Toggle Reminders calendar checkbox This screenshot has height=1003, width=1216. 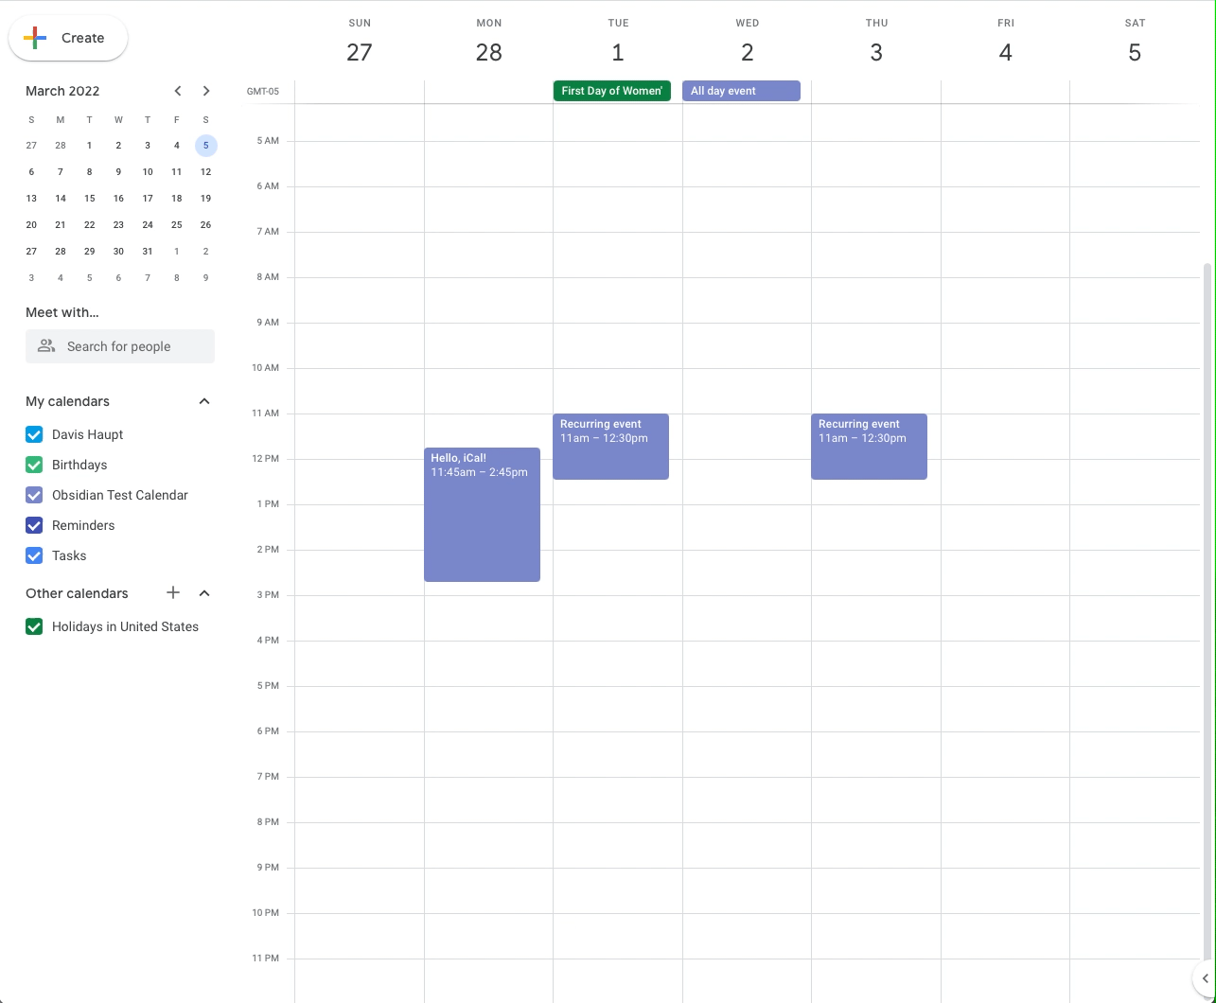[x=34, y=525]
